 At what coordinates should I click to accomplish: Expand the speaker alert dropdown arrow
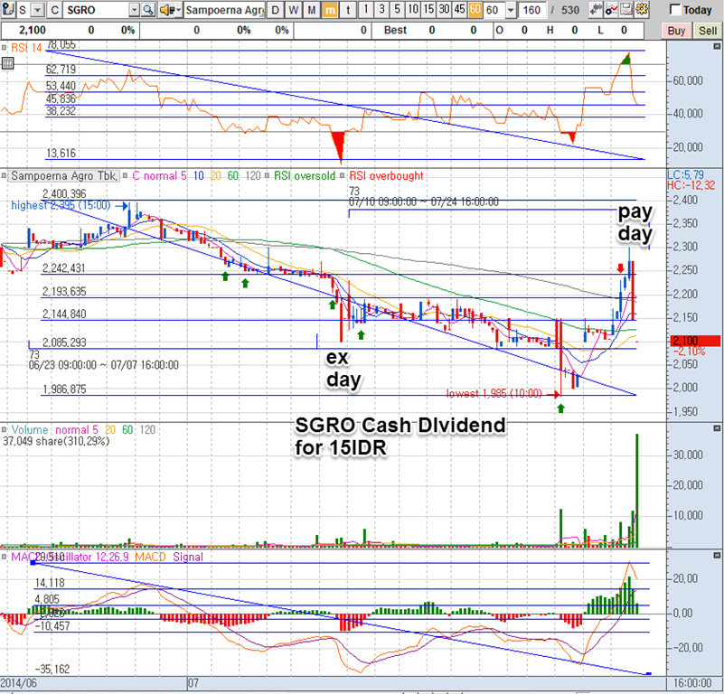178,10
